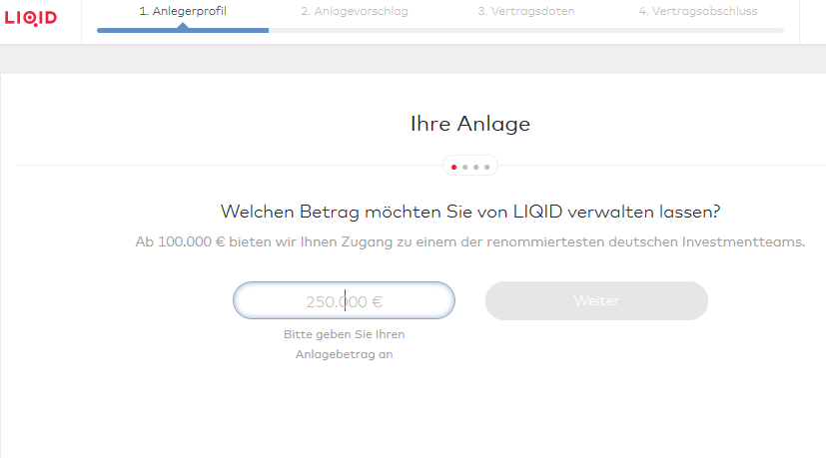Screen dimensions: 826x458
Task: Open the 3. Vertragsdaten step tab
Action: [x=526, y=11]
